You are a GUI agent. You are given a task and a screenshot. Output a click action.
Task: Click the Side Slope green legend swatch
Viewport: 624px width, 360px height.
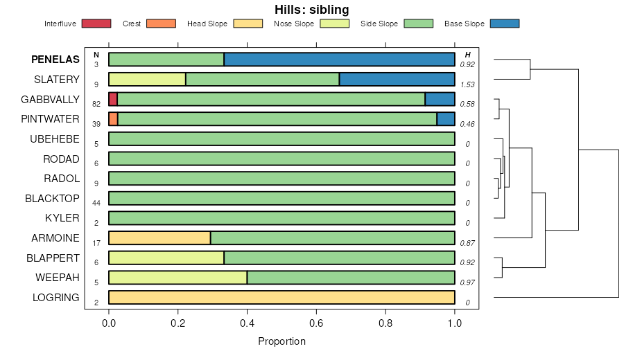pyautogui.click(x=418, y=24)
